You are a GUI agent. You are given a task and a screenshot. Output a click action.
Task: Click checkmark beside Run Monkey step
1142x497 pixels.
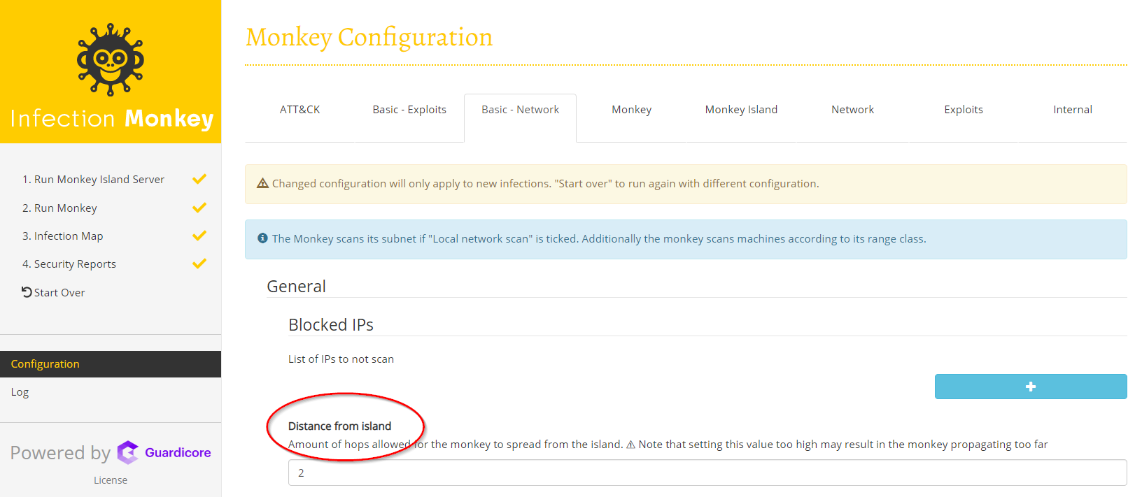(x=199, y=208)
